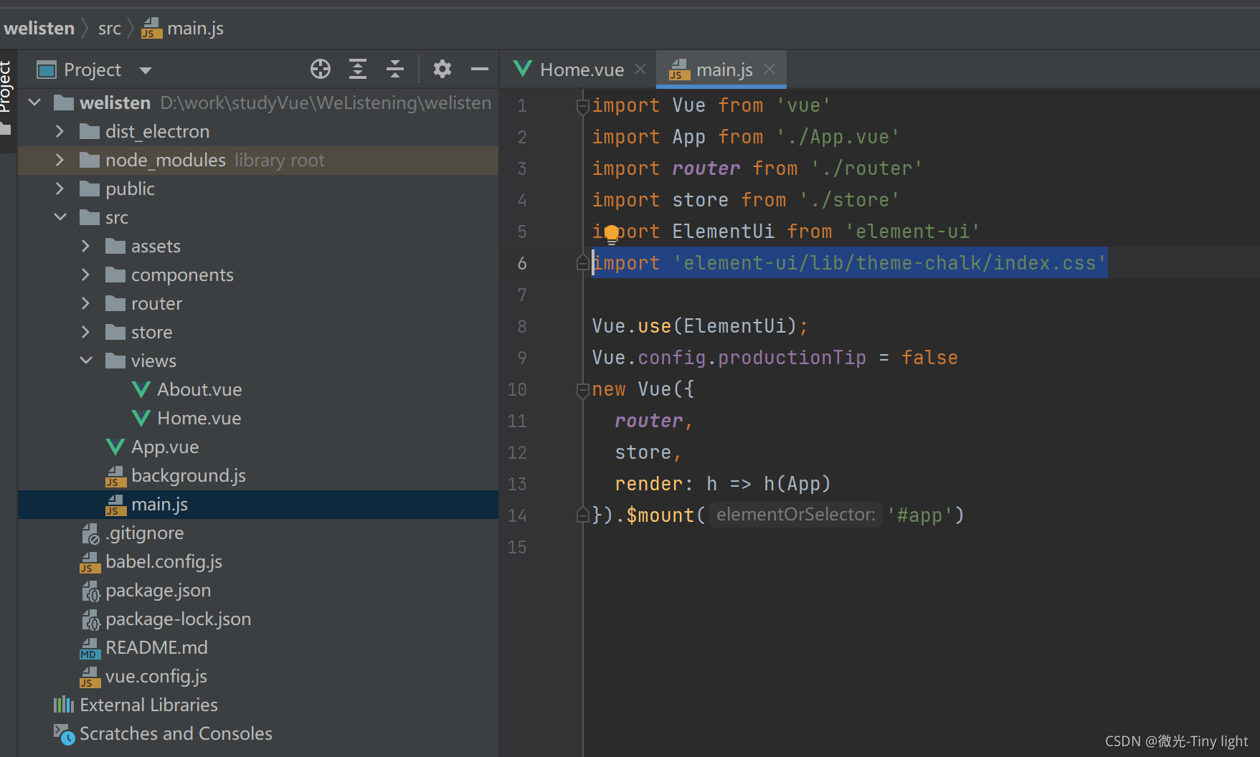Click the Scratches and Consoles icon

pos(64,734)
